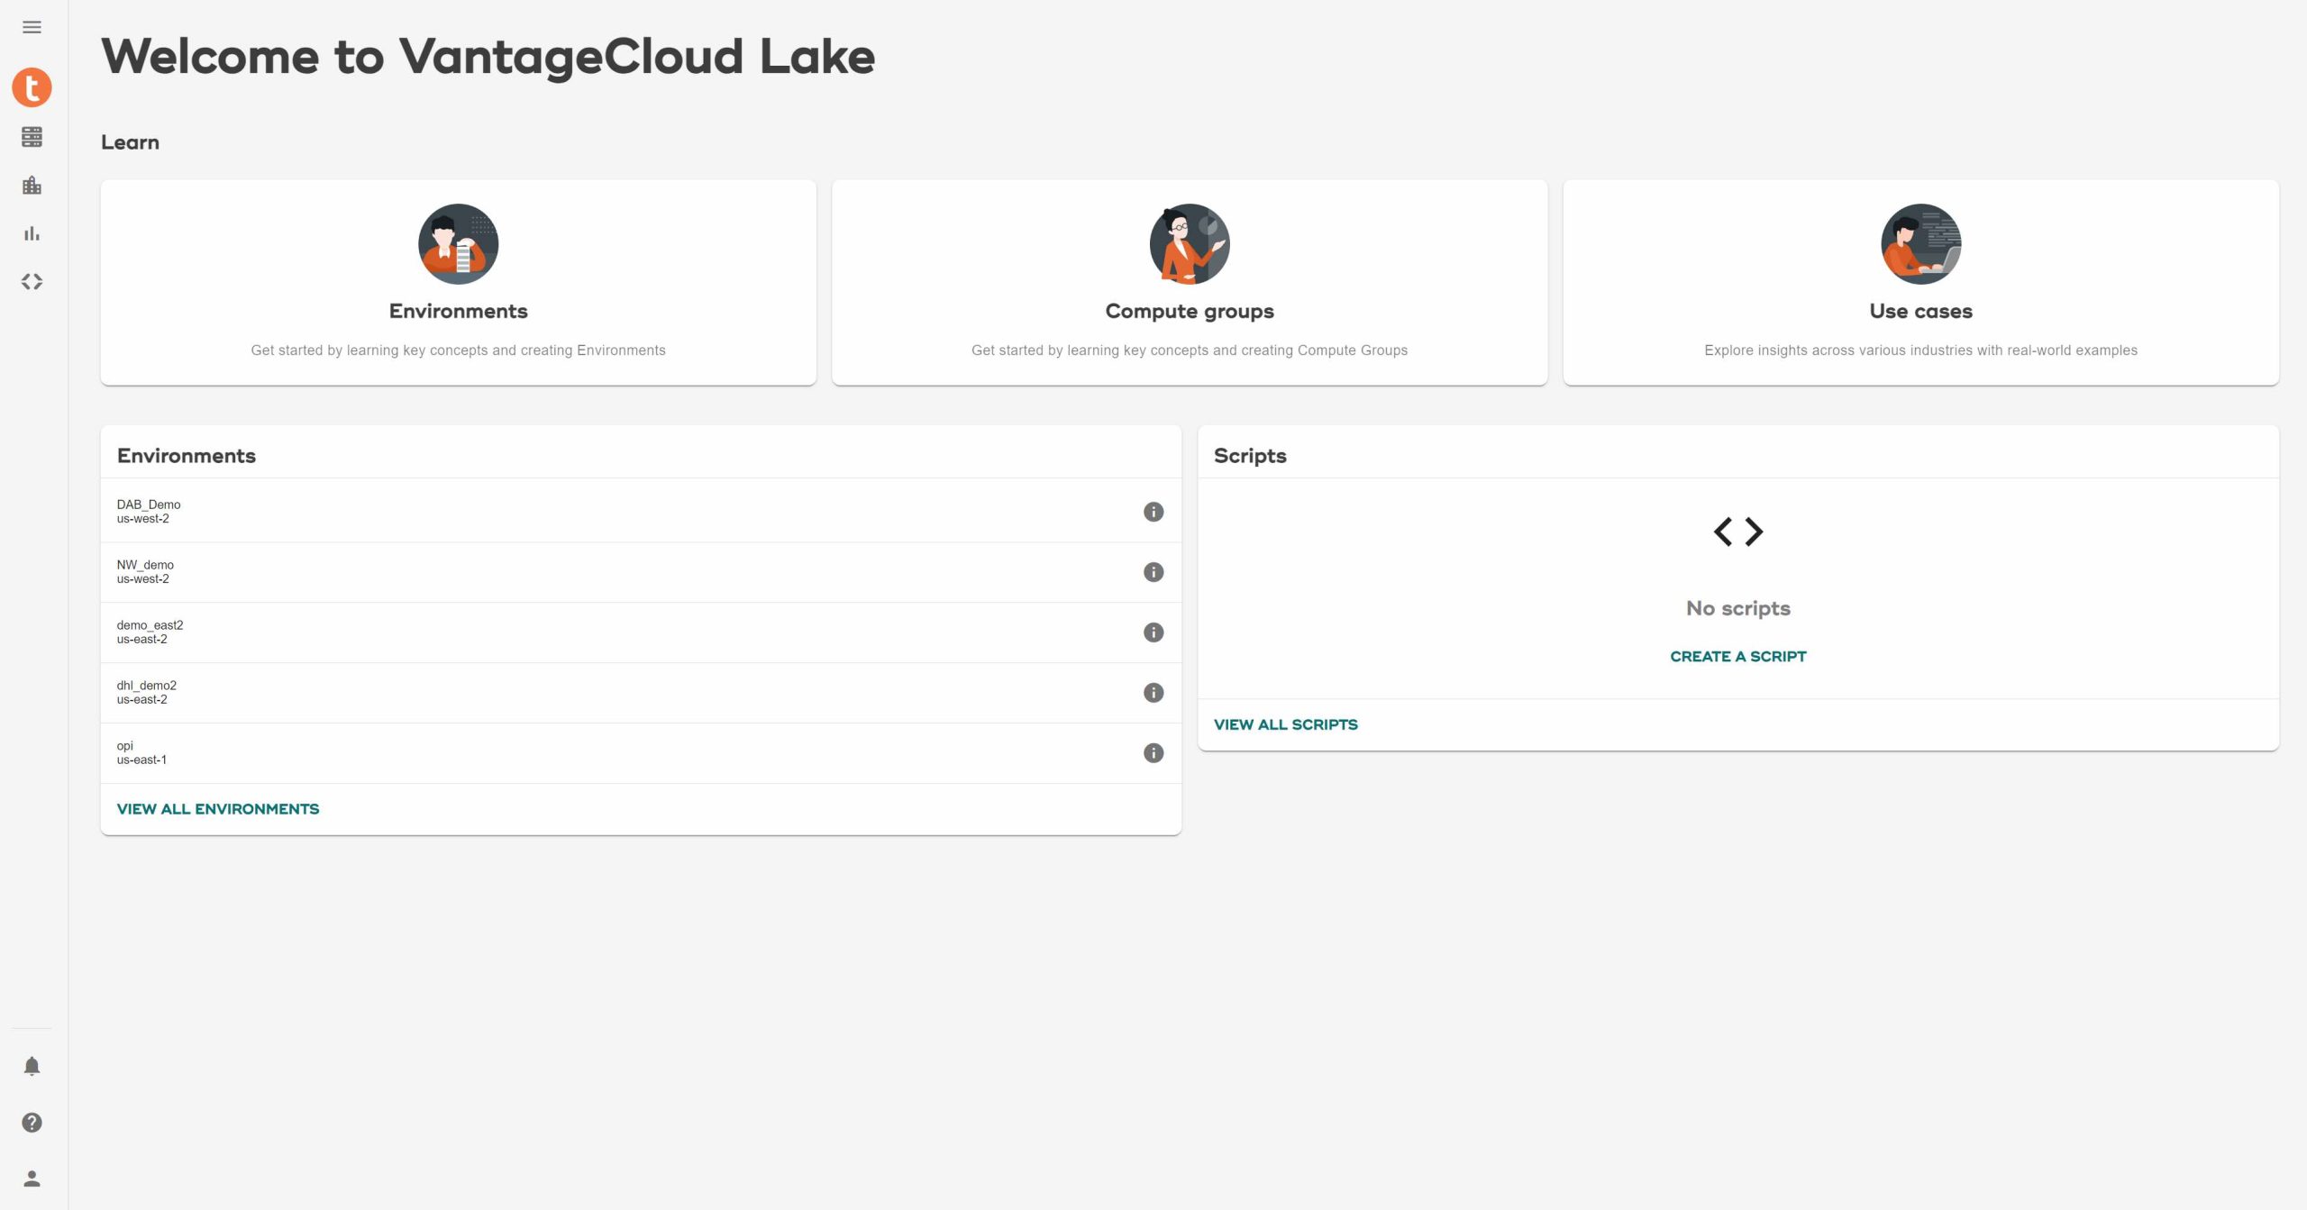The width and height of the screenshot is (2307, 1210).
Task: Show info for DAB_Demo environment
Action: 1153,512
